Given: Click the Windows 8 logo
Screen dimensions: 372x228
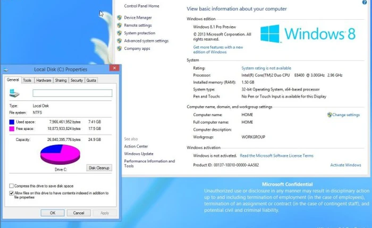Looking at the screenshot, I should click(x=308, y=33).
